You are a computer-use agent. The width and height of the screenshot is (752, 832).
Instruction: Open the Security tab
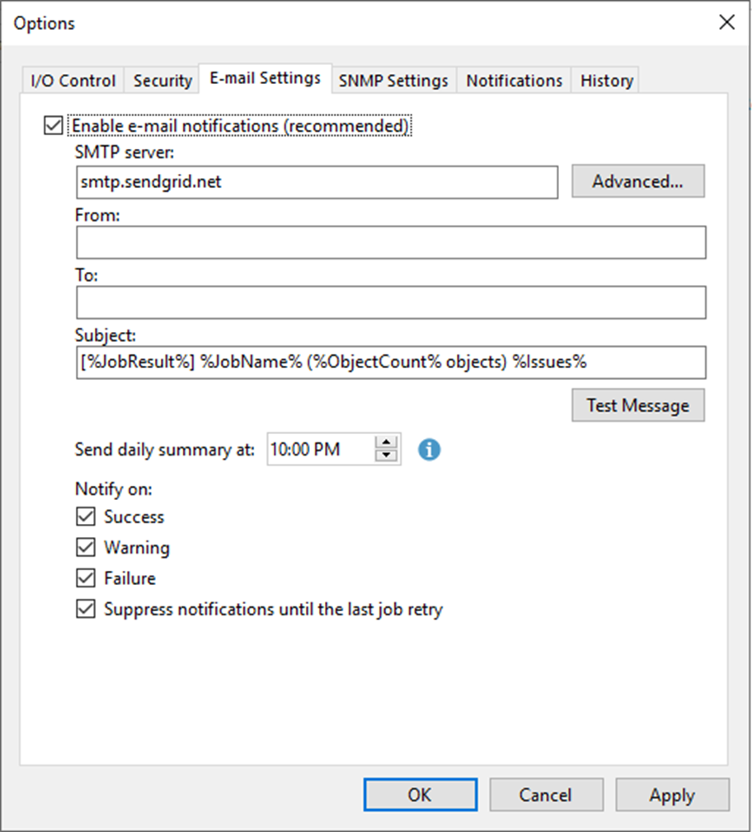click(162, 80)
